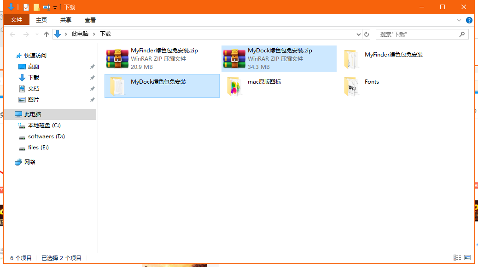478x267 pixels.
Task: Go up one level with the up arrow
Action: 47,34
